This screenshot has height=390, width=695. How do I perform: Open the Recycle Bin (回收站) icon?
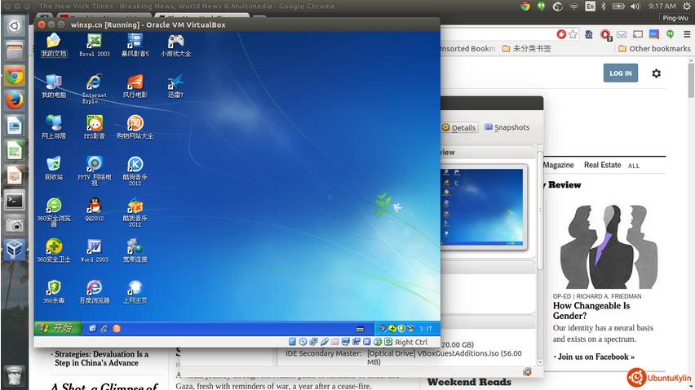pos(54,165)
